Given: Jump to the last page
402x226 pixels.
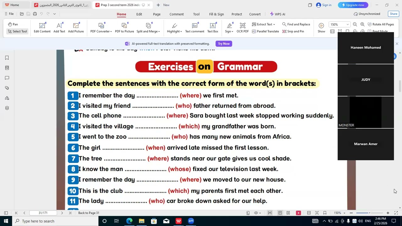Looking at the screenshot, I should [70, 213].
